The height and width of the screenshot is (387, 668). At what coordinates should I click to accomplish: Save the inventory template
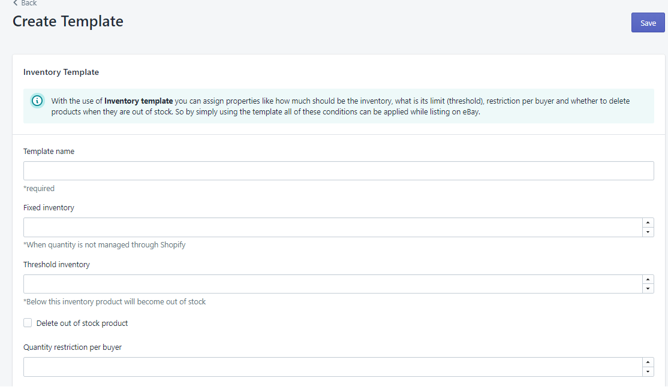click(648, 23)
